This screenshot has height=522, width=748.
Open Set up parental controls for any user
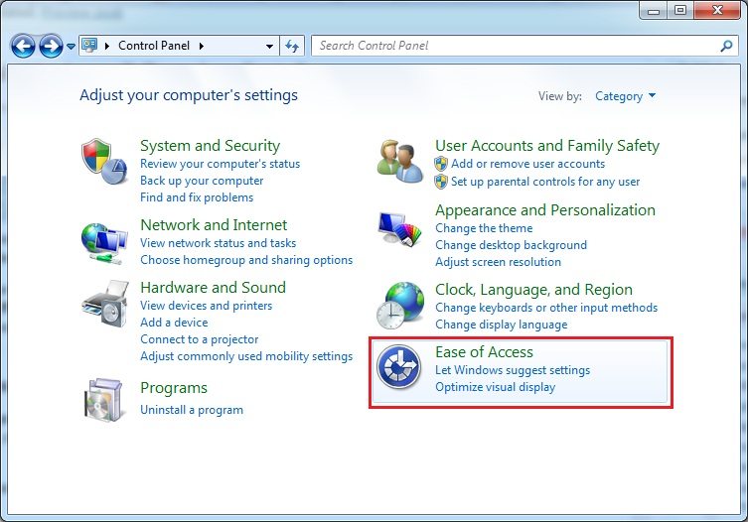click(x=545, y=182)
